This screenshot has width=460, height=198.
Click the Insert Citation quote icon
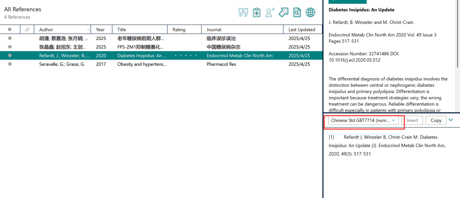(x=243, y=13)
